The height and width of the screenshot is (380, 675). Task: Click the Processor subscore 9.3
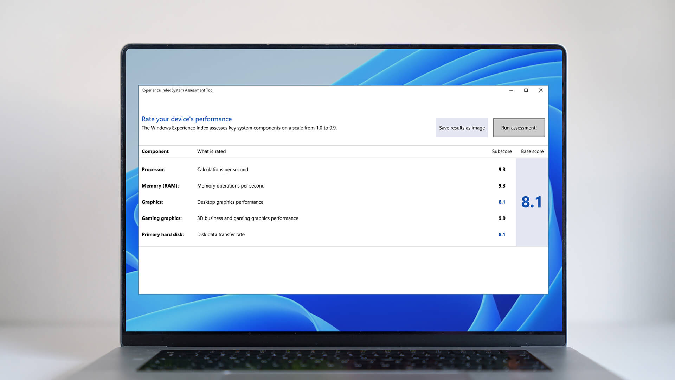coord(502,170)
